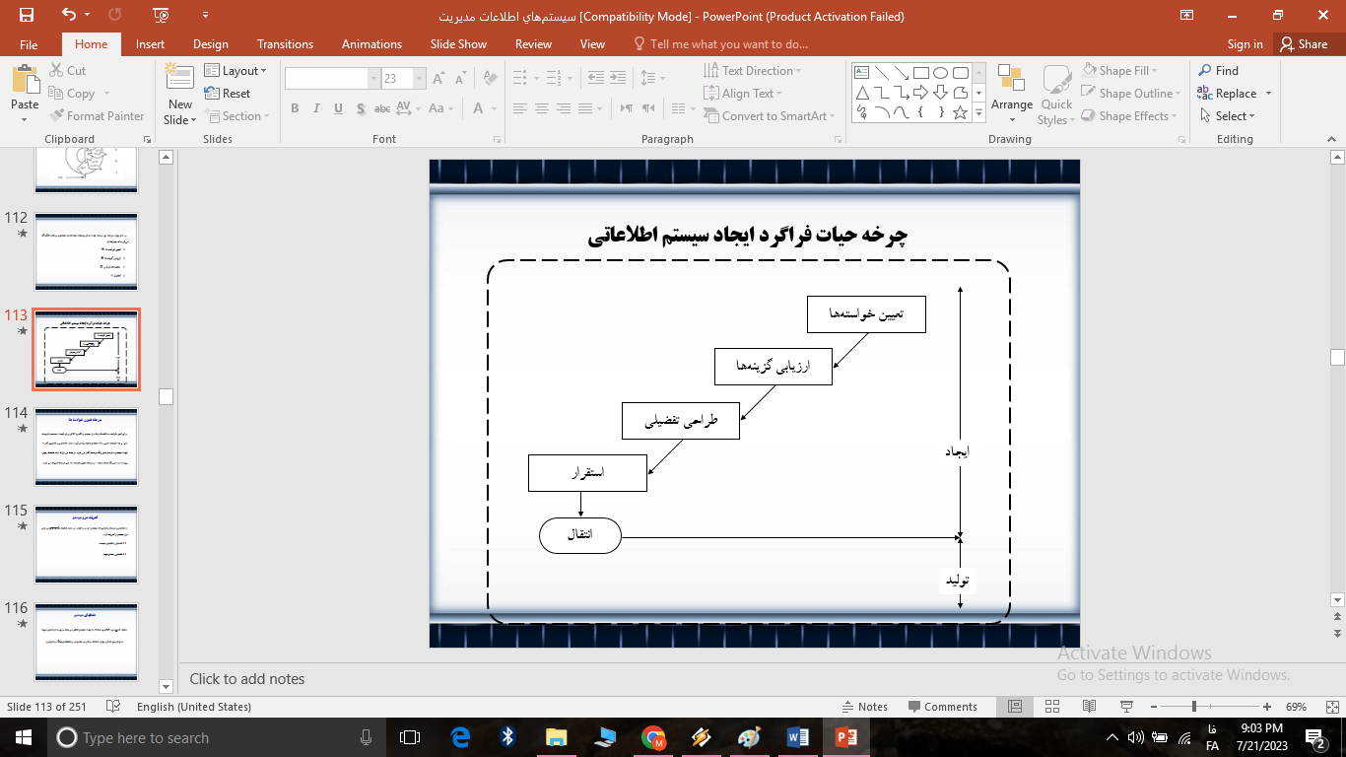This screenshot has width=1346, height=757.
Task: Select the Oval shape
Action: pyautogui.click(x=940, y=73)
